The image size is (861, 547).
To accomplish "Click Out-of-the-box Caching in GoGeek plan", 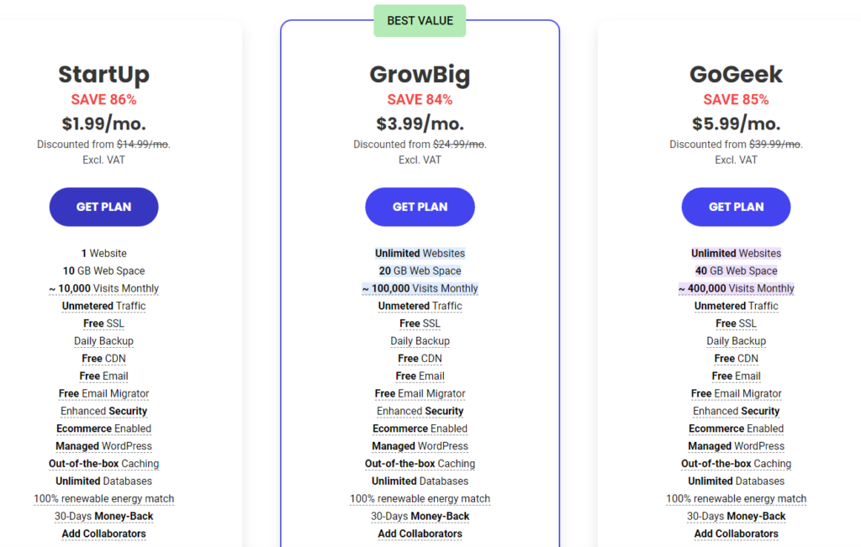I will pos(736,464).
